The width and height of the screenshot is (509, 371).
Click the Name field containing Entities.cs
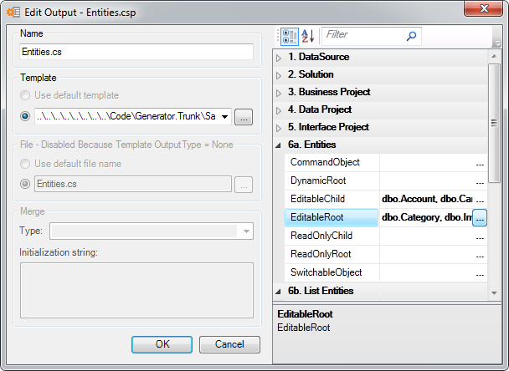(x=136, y=52)
